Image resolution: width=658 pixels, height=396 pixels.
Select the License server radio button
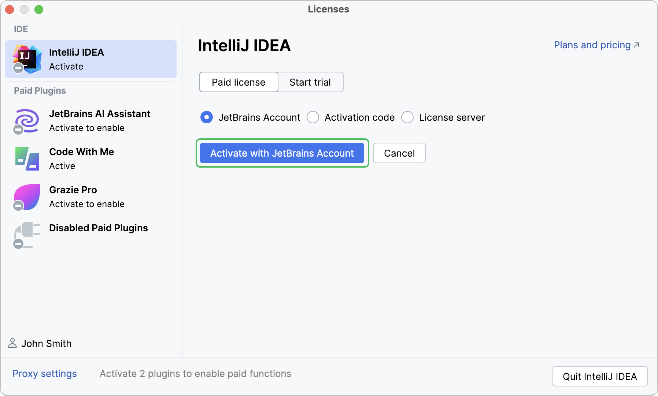pos(407,117)
